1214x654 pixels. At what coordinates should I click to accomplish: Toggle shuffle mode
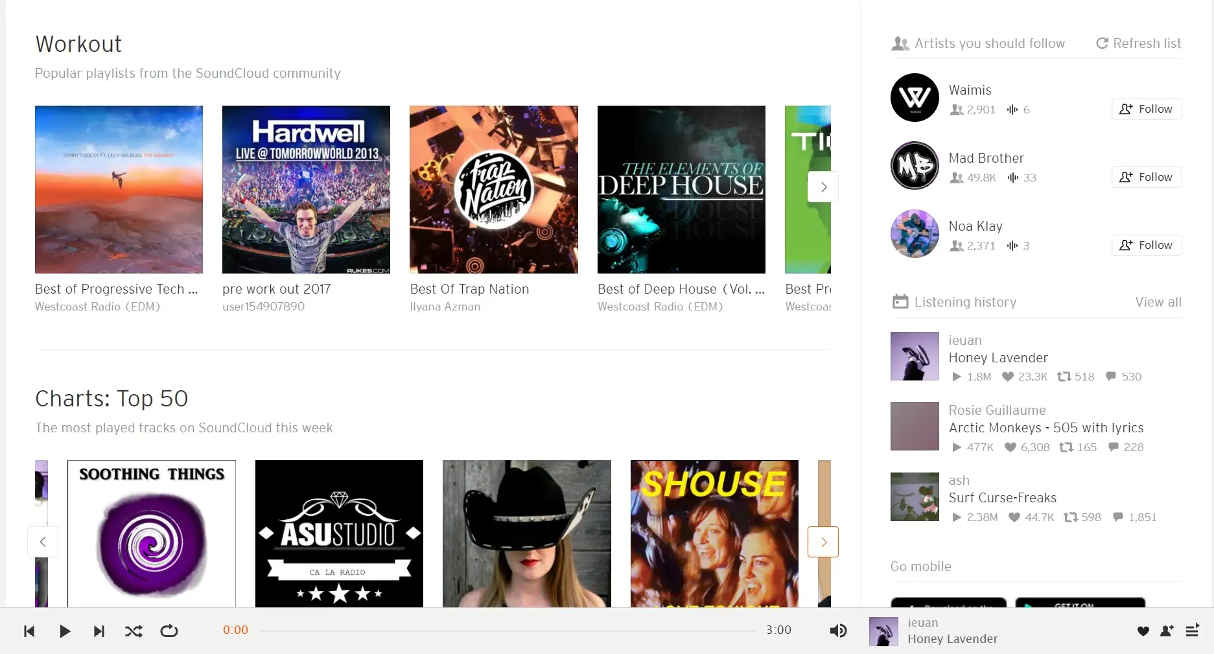(134, 631)
